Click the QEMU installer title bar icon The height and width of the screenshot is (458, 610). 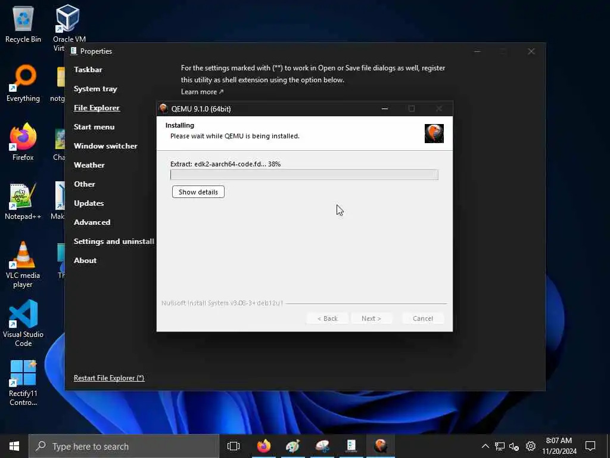[163, 109]
